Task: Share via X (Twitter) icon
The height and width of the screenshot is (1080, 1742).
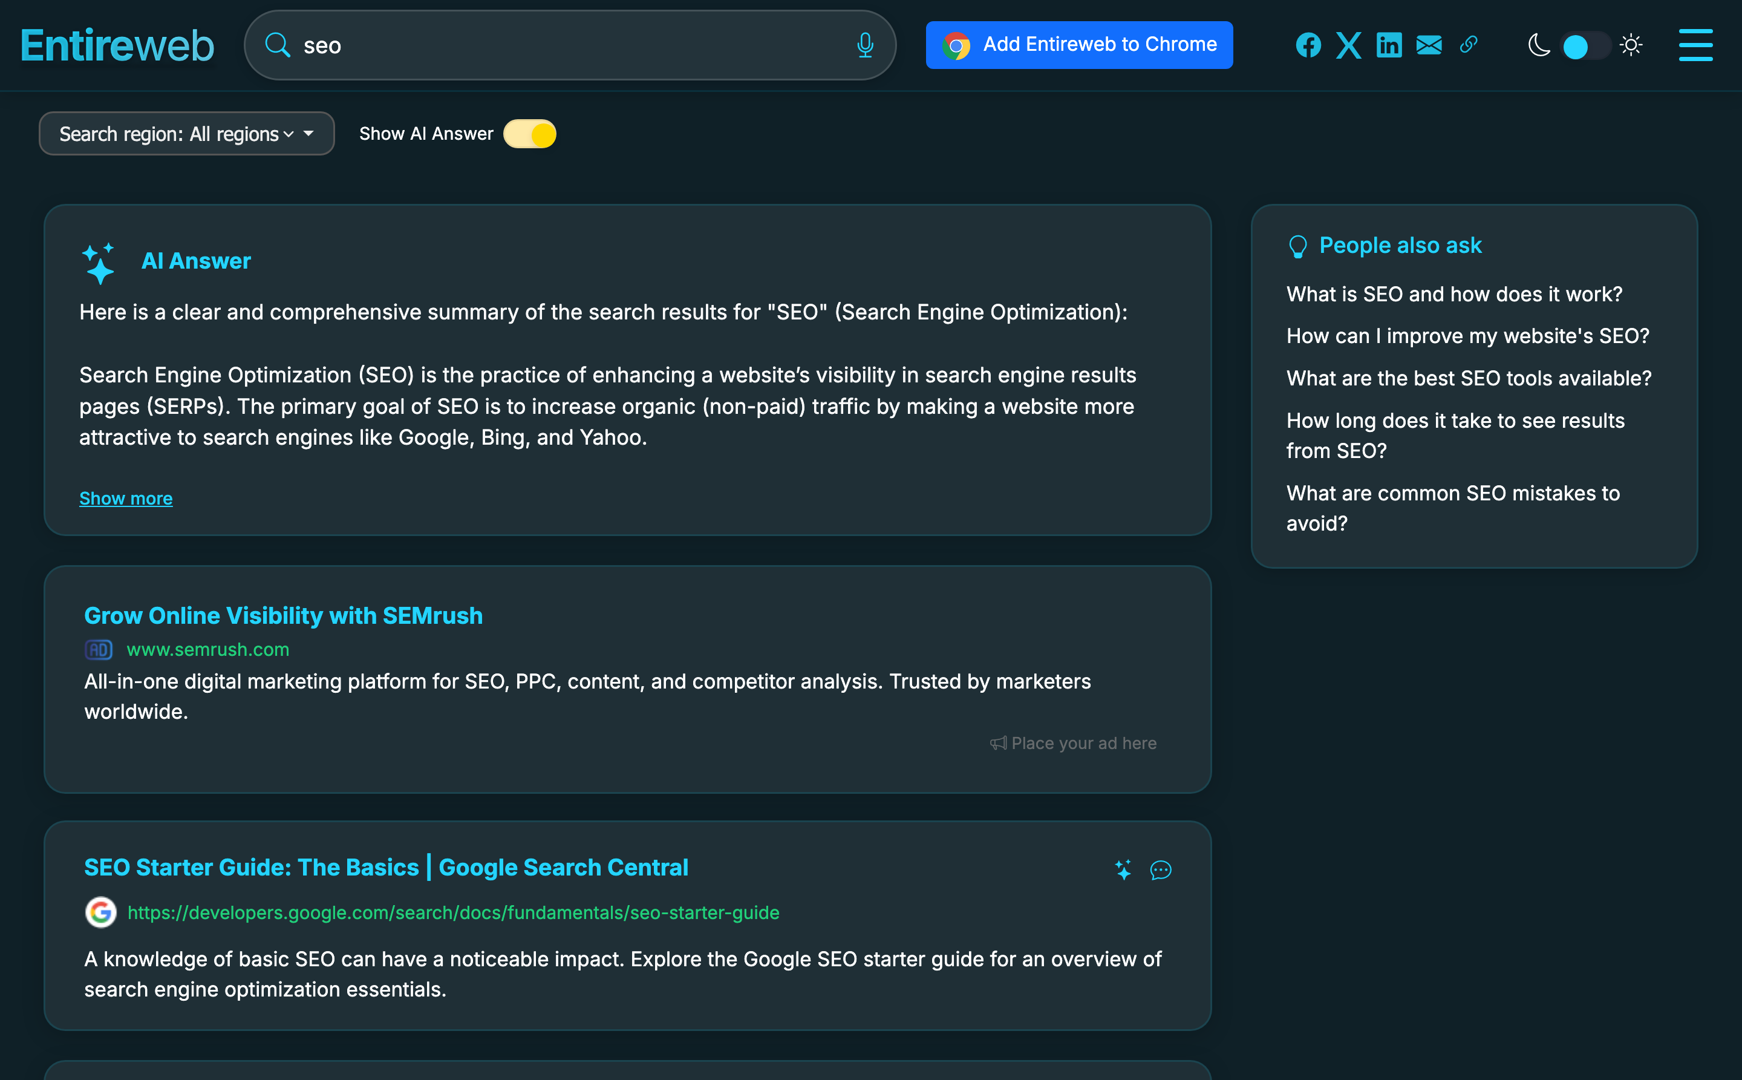Action: 1348,45
